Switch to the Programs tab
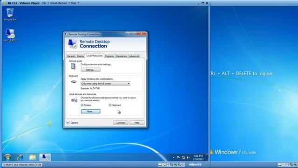 109,56
